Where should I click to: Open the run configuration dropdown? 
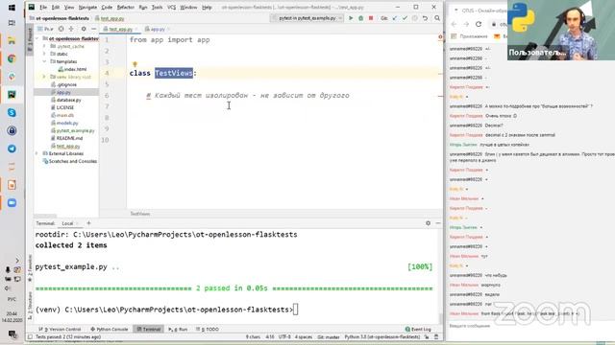click(x=307, y=18)
